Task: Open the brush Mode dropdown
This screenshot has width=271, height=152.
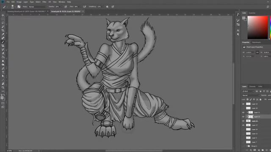Action: click(38, 7)
